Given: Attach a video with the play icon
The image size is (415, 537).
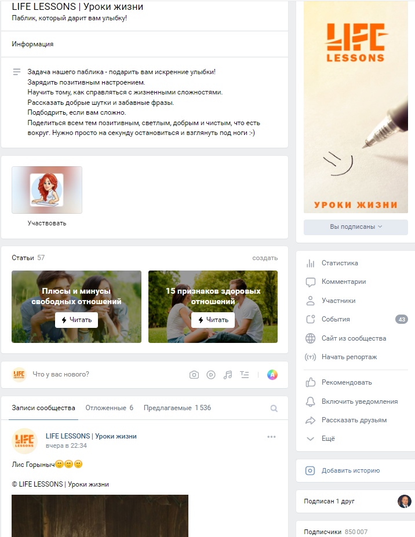Looking at the screenshot, I should coord(211,375).
